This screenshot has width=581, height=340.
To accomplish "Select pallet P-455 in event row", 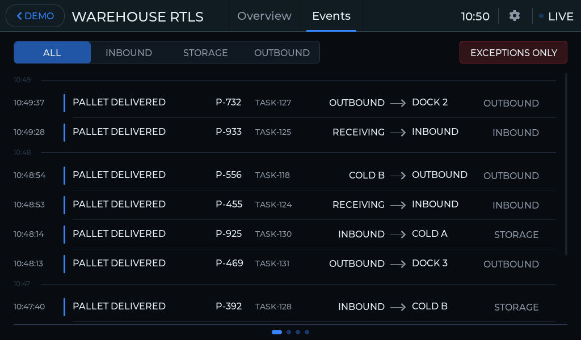I will click(229, 204).
